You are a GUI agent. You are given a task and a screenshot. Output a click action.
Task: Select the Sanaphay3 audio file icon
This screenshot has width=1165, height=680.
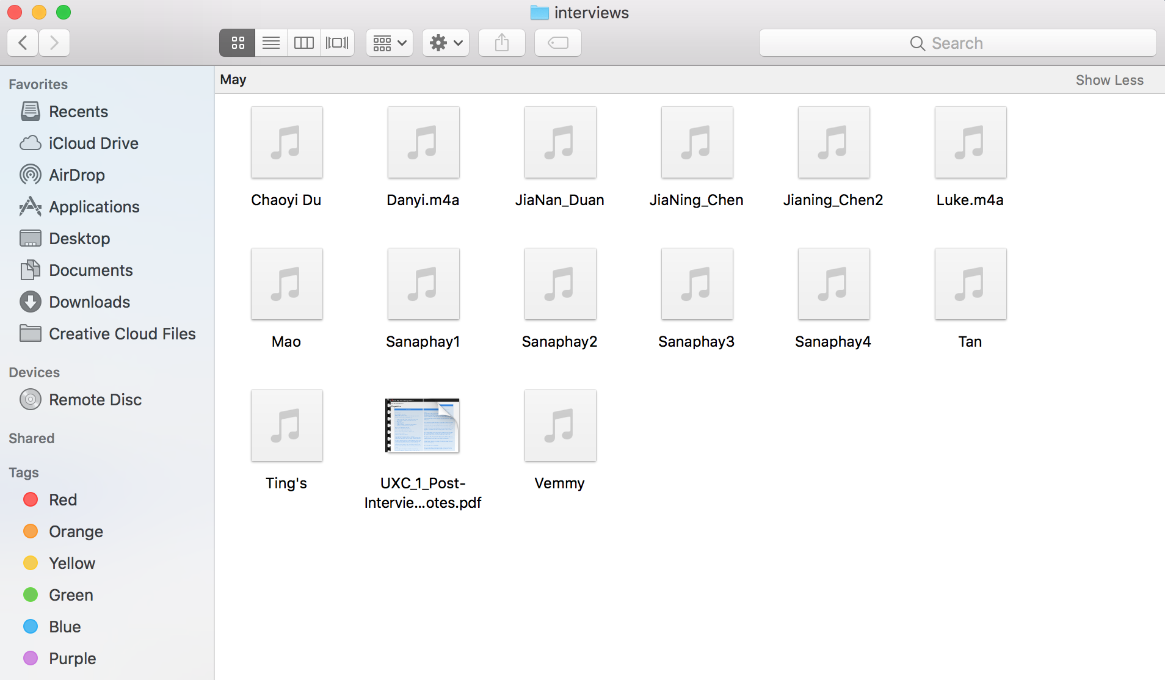[697, 284]
